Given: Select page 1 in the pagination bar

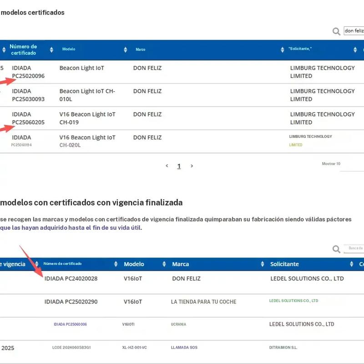Looking at the screenshot, I should click(179, 166).
